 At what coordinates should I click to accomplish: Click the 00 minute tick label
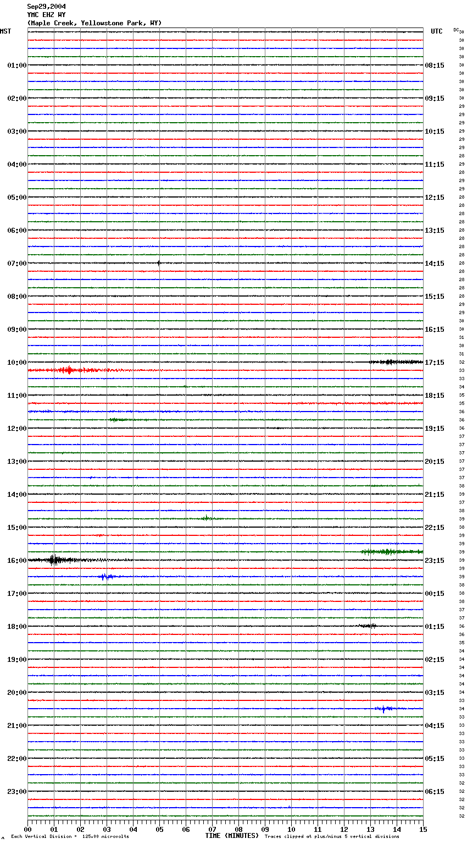(x=27, y=829)
